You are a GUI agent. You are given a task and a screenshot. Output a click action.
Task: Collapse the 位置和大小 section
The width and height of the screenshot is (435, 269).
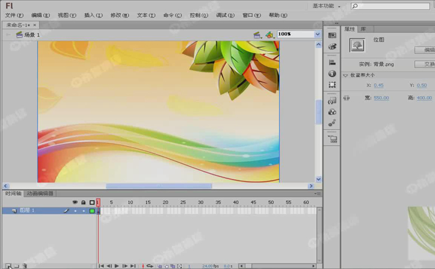pyautogui.click(x=345, y=75)
